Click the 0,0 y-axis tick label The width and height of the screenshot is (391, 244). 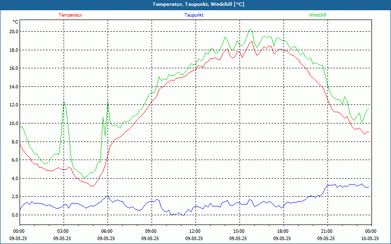pyautogui.click(x=15, y=215)
